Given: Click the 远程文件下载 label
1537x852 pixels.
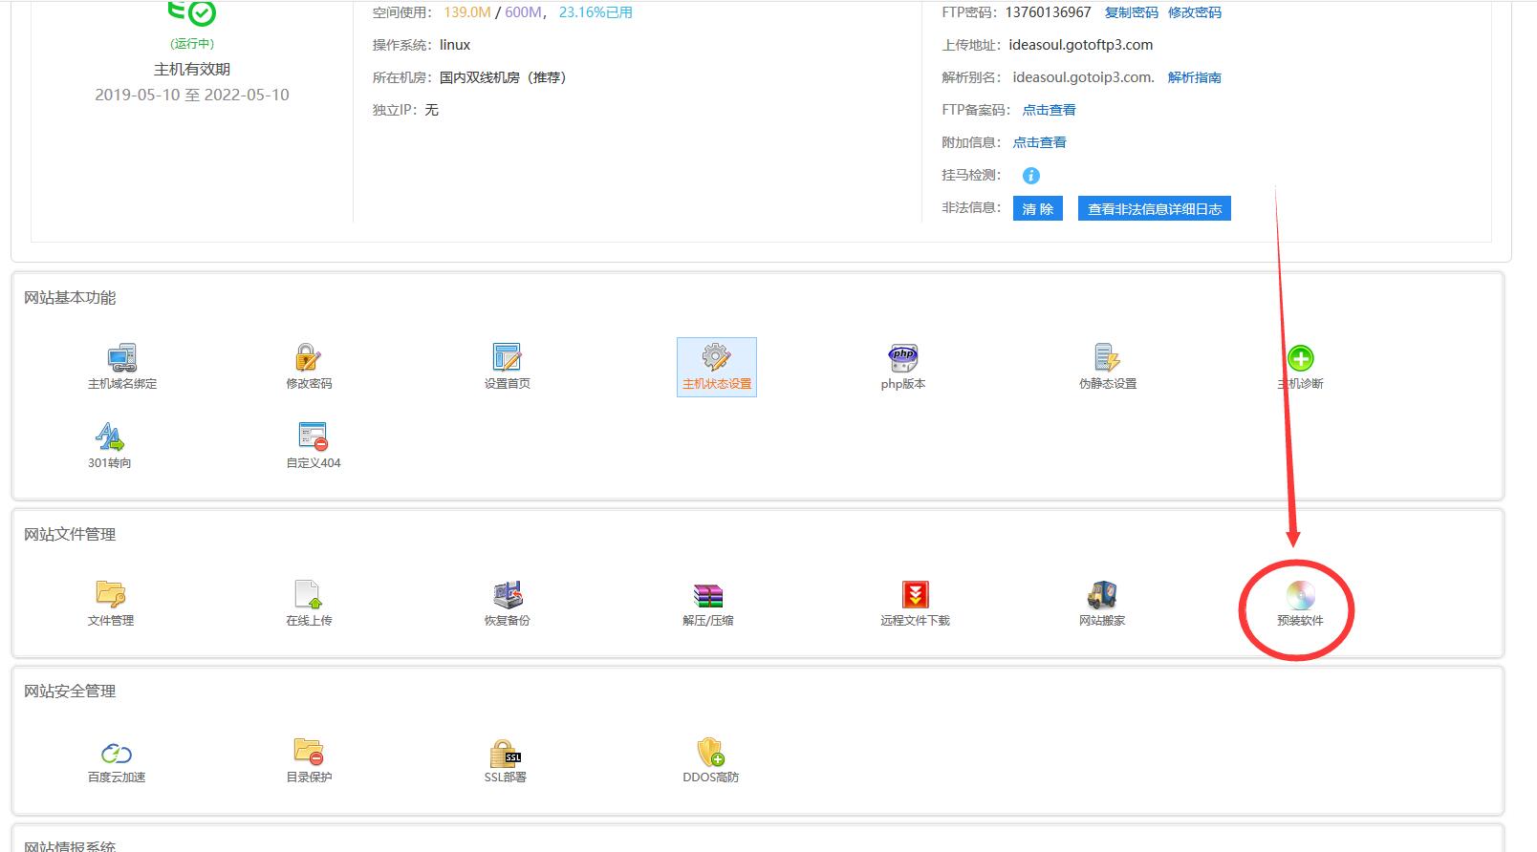Looking at the screenshot, I should [916, 621].
